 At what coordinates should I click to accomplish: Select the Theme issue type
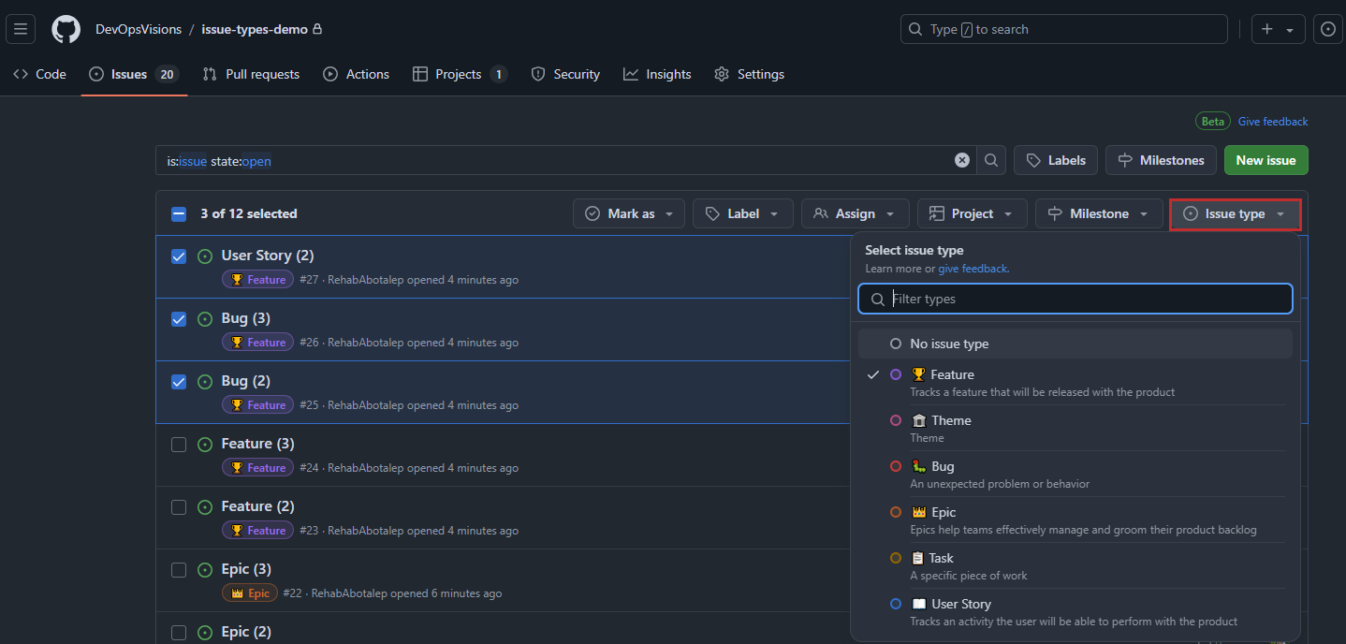tap(1075, 429)
